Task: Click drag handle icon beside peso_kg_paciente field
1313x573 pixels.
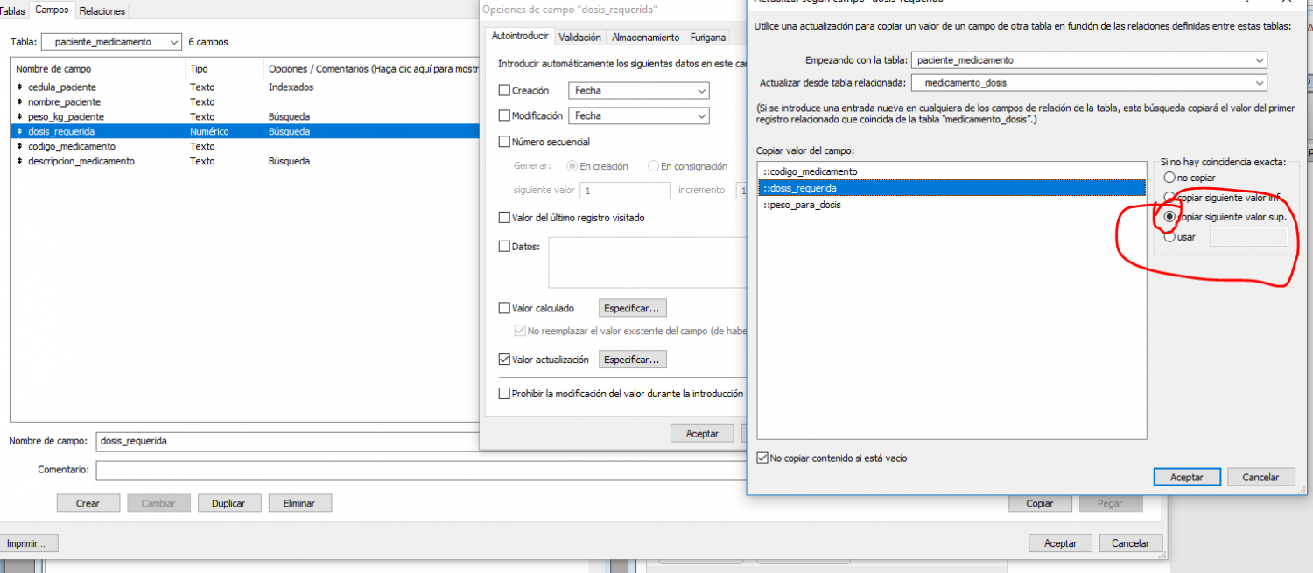Action: 19,117
